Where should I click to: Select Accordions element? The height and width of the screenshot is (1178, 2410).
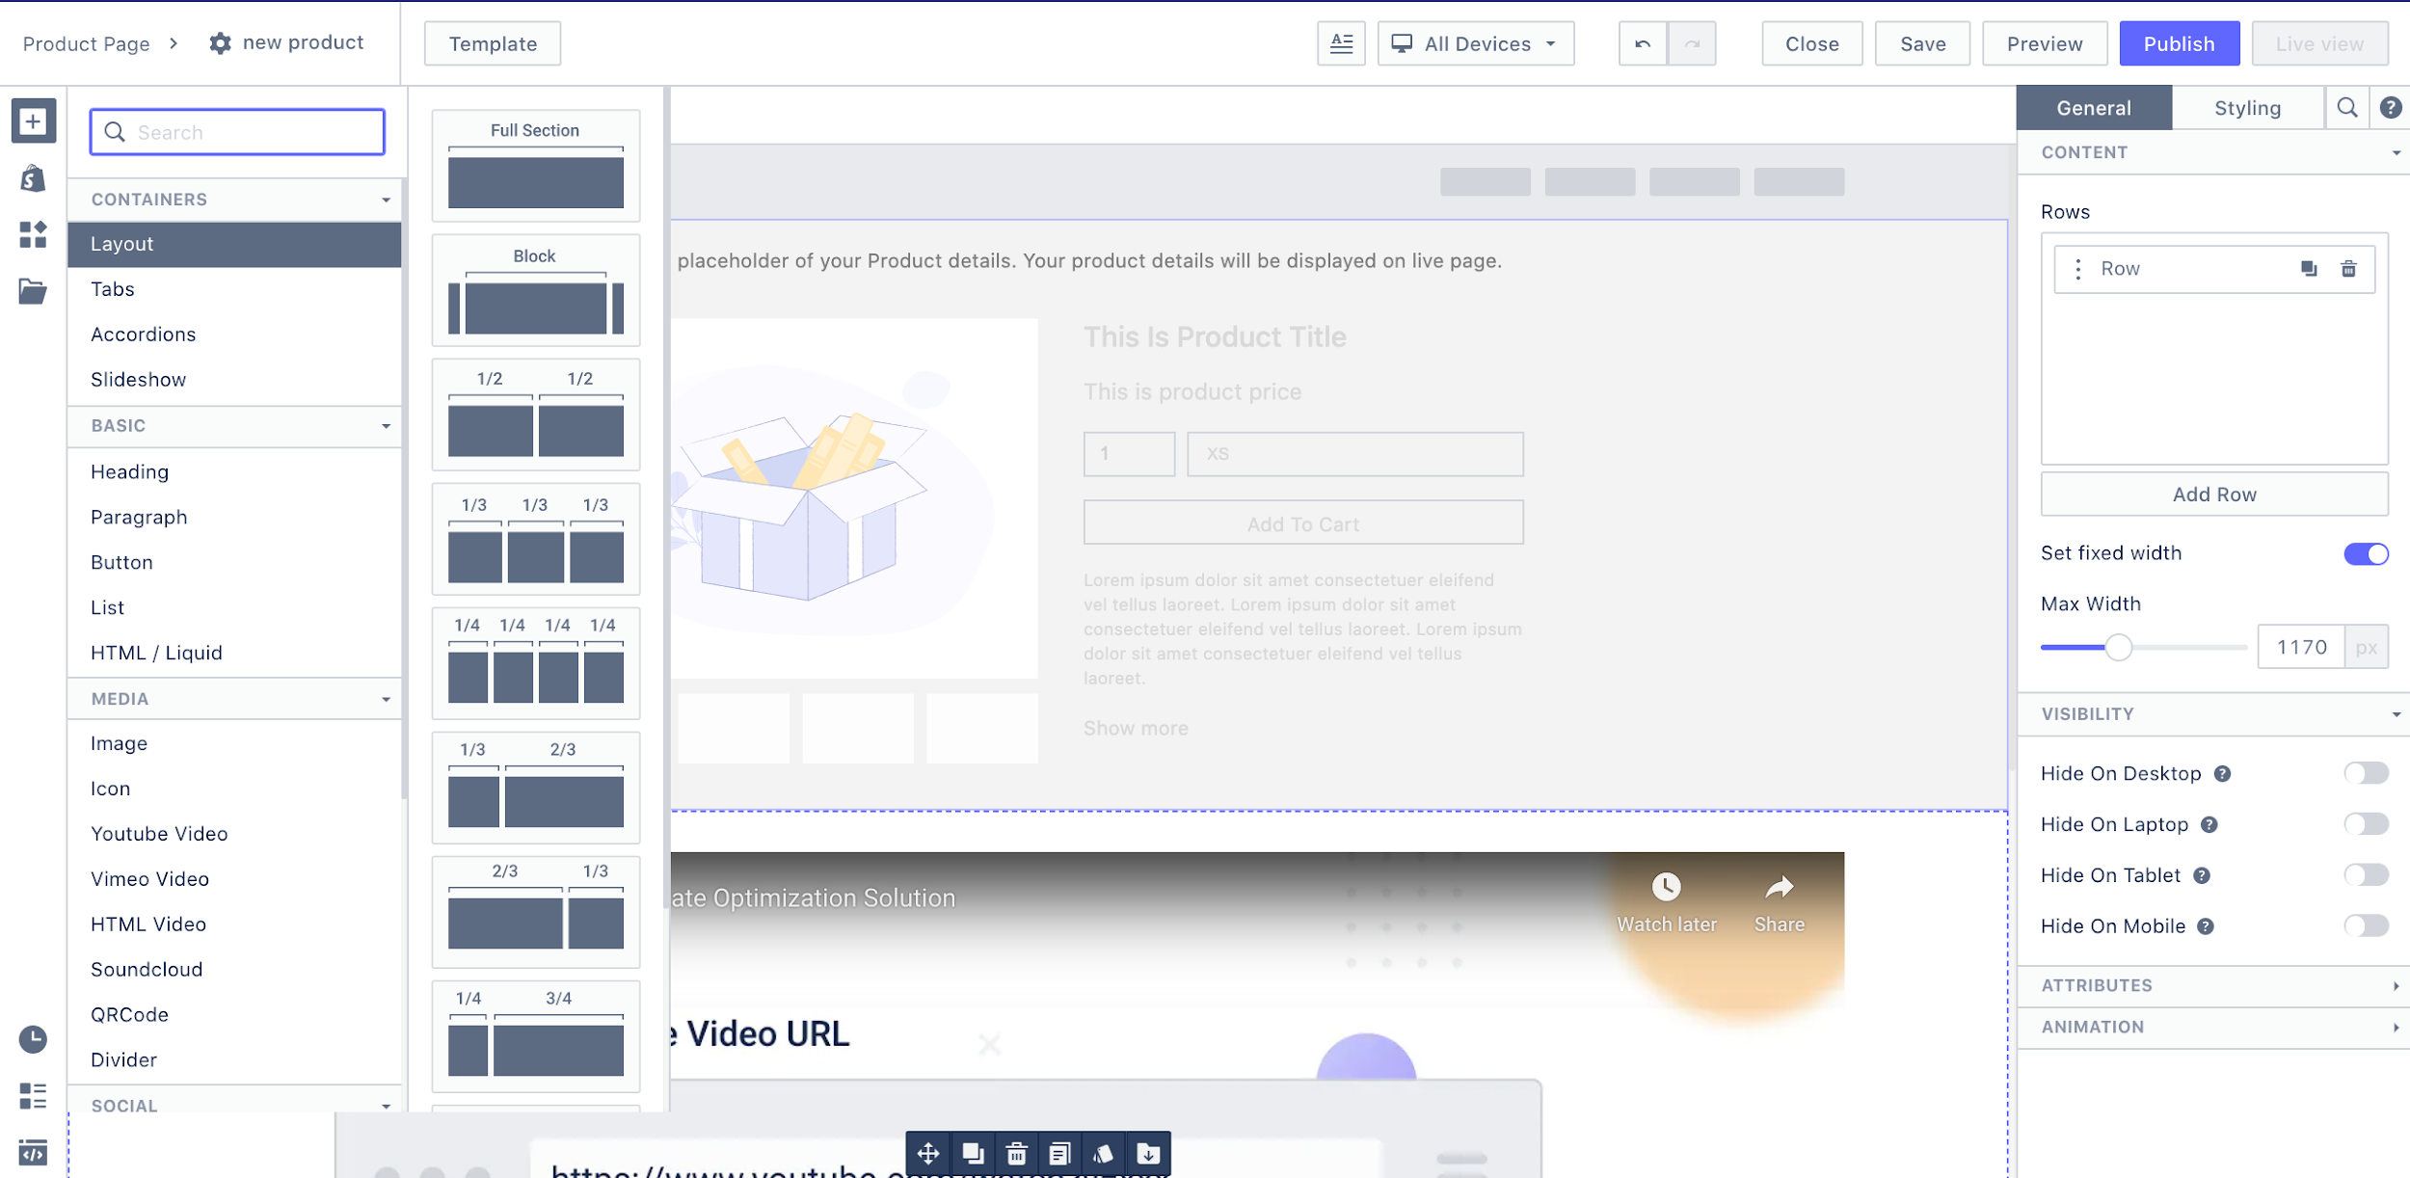(234, 335)
